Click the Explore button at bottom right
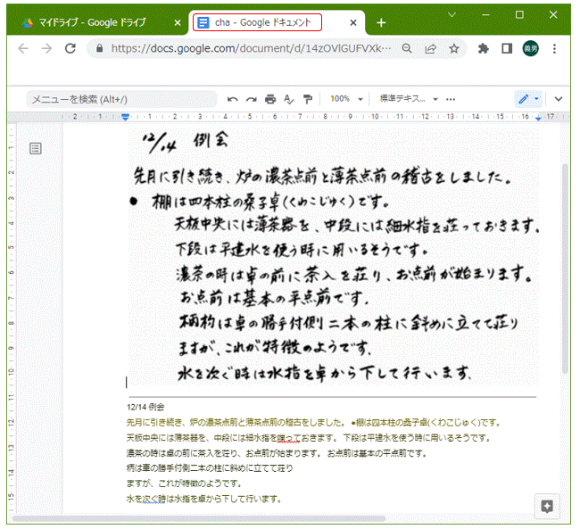Viewport: 580px width, 529px height. coord(547,506)
